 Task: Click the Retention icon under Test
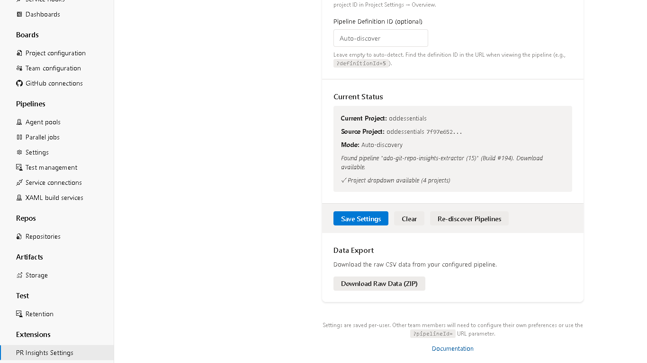click(x=19, y=314)
